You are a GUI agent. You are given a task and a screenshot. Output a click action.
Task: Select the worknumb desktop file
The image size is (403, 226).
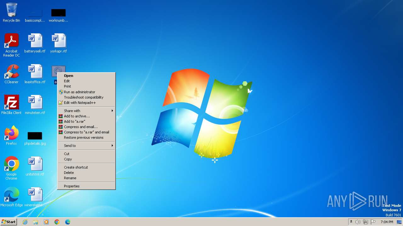coord(59,15)
